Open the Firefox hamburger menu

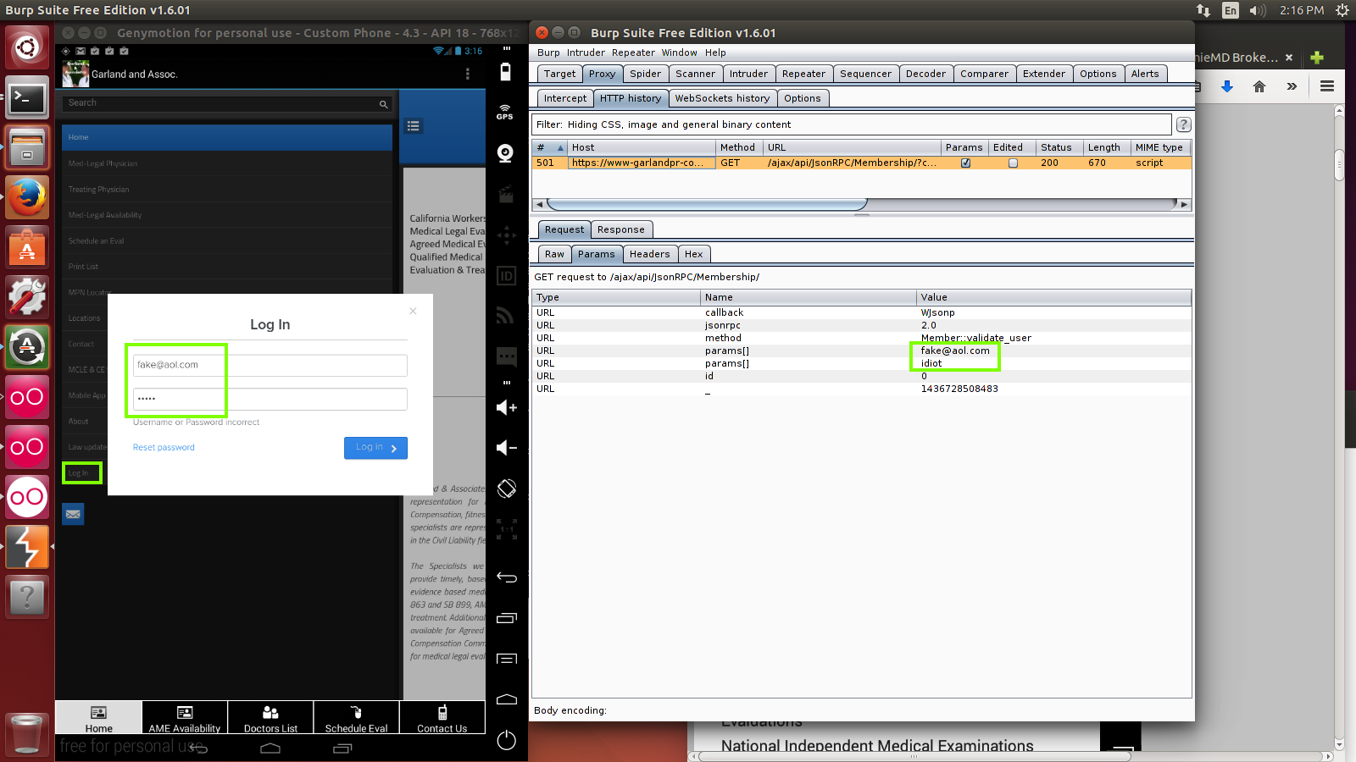(x=1327, y=86)
